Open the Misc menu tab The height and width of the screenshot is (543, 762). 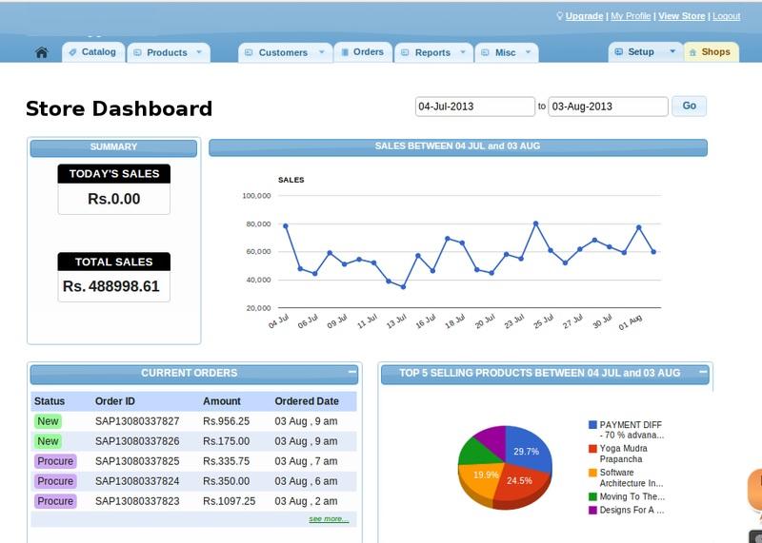click(505, 52)
